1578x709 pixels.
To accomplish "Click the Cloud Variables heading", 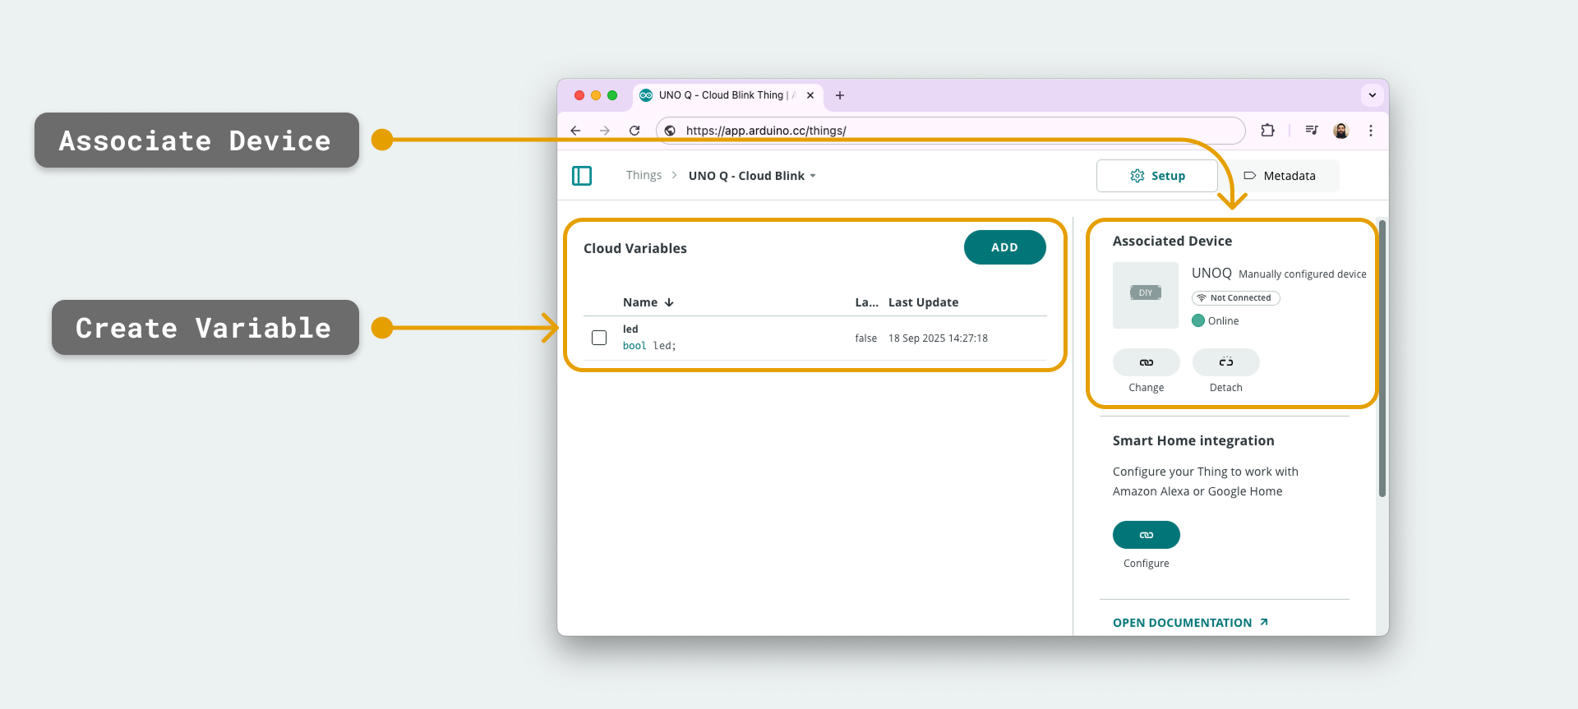I will coord(635,249).
